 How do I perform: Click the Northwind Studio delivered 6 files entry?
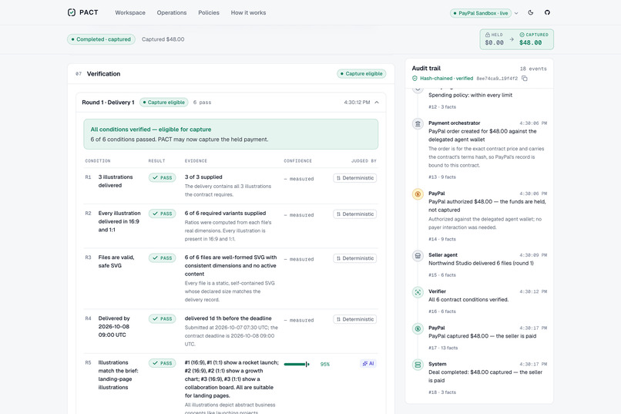coord(481,263)
